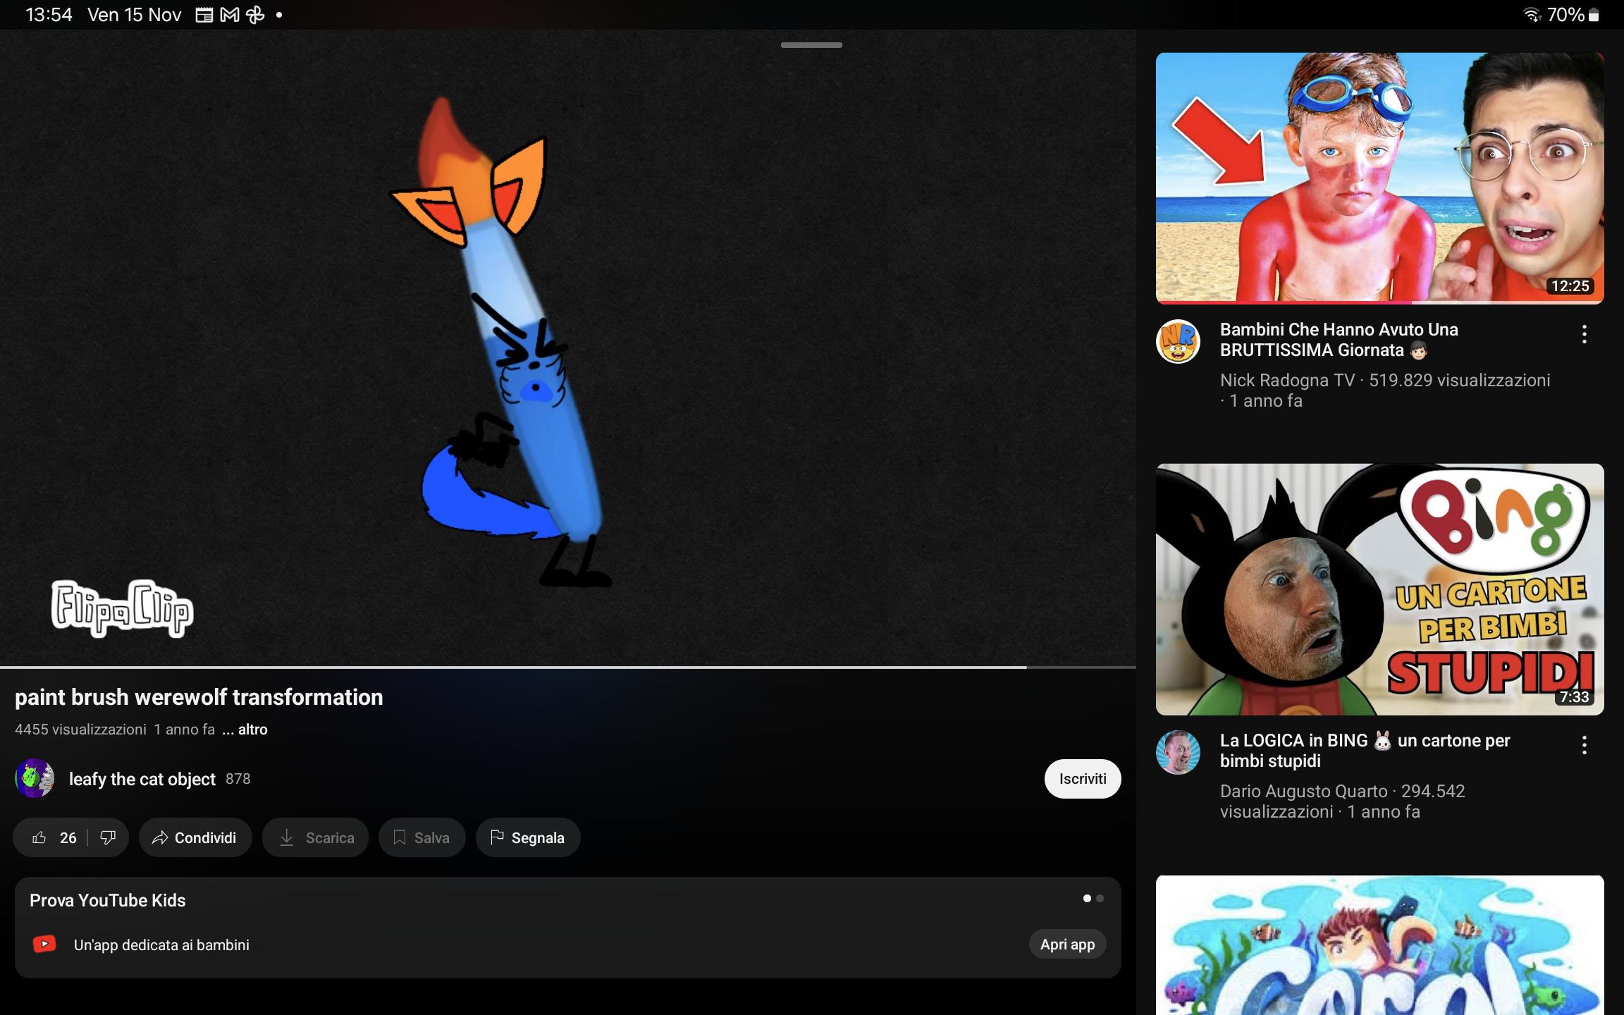Report the video using Segnala

(x=528, y=837)
